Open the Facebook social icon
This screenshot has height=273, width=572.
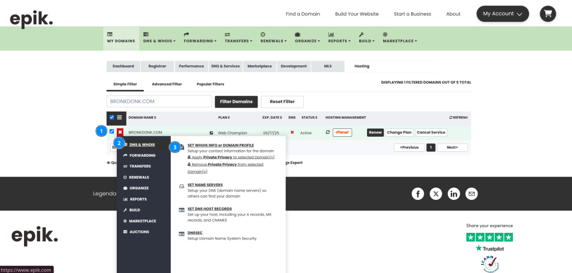tap(418, 194)
